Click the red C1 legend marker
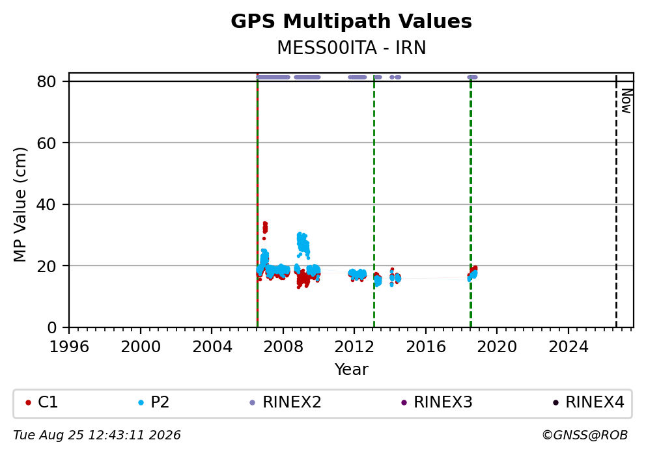Image resolution: width=646 pixels, height=455 pixels. tap(28, 403)
